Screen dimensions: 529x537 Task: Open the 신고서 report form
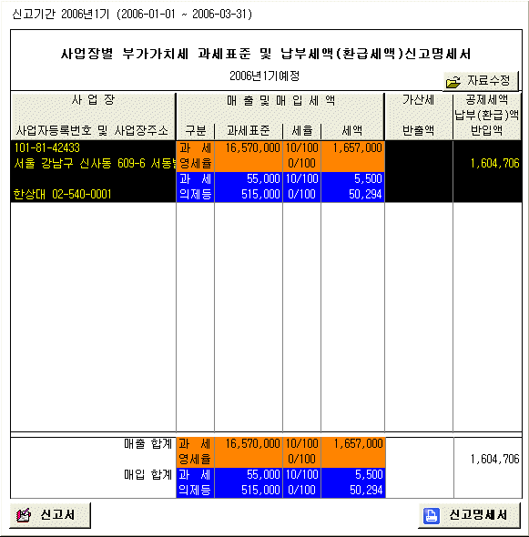click(50, 515)
